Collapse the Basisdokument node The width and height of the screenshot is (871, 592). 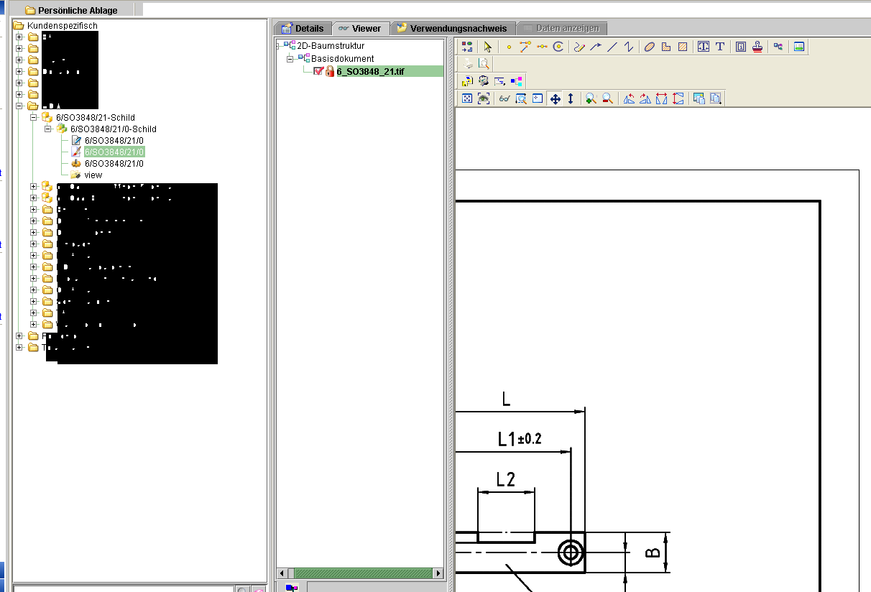290,58
